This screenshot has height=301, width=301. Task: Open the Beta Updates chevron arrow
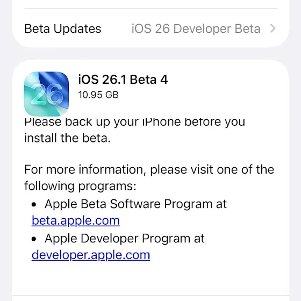point(273,28)
